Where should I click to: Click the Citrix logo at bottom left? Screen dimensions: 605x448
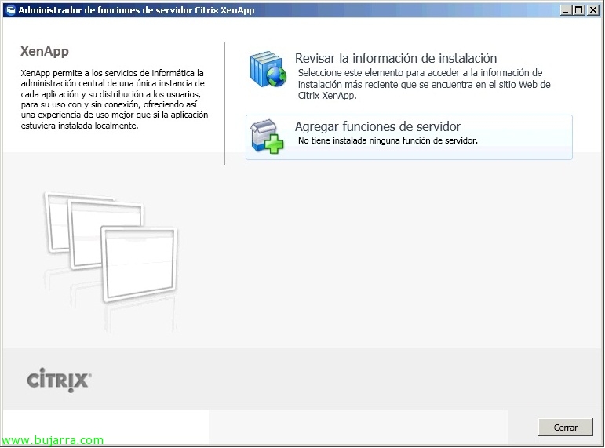point(59,380)
